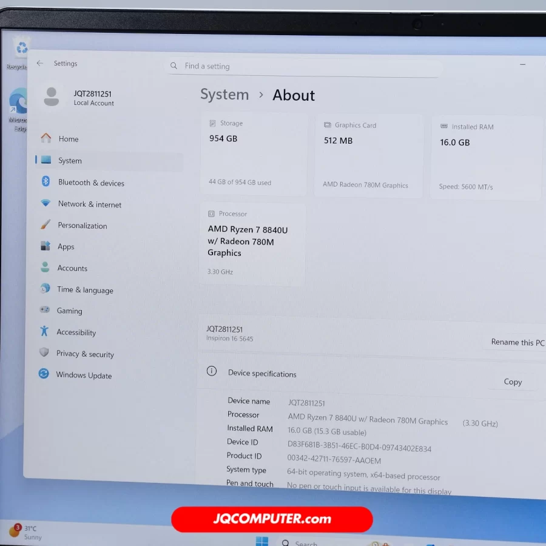Select the Network & internet Wi-Fi icon
The width and height of the screenshot is (546, 546).
[45, 203]
